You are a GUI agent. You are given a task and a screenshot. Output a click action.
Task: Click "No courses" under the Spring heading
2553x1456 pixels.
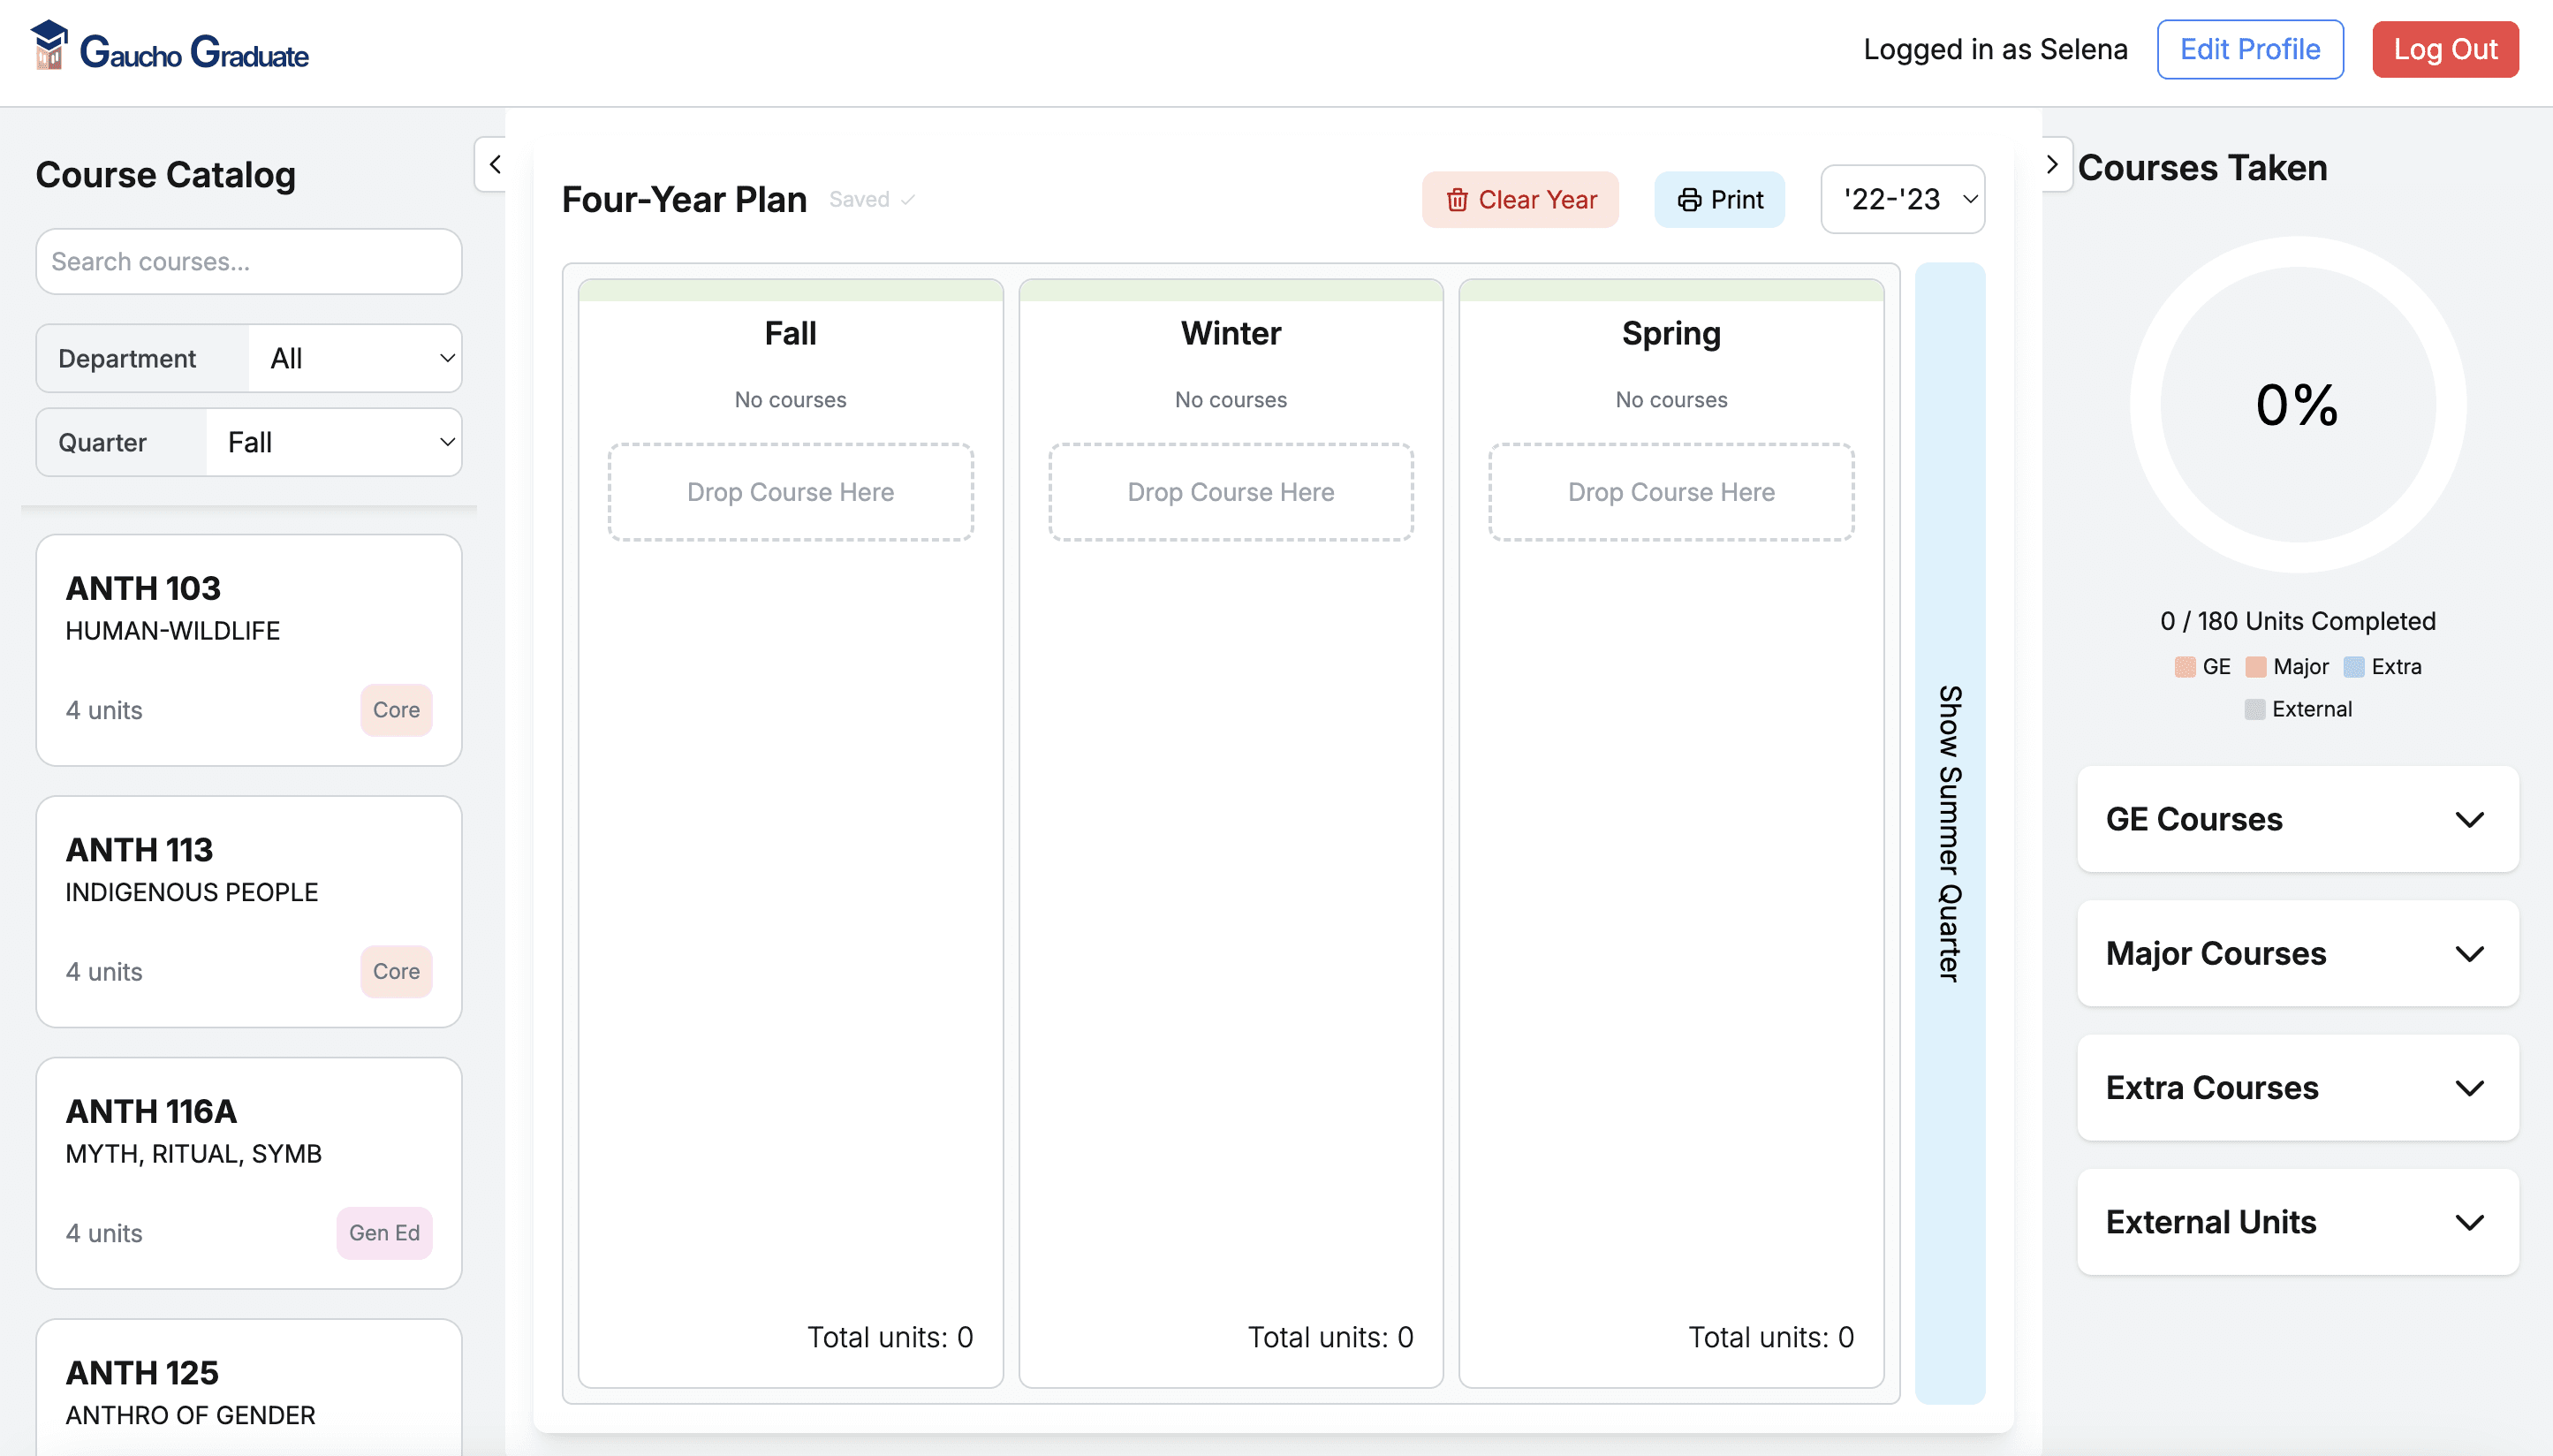(1670, 400)
